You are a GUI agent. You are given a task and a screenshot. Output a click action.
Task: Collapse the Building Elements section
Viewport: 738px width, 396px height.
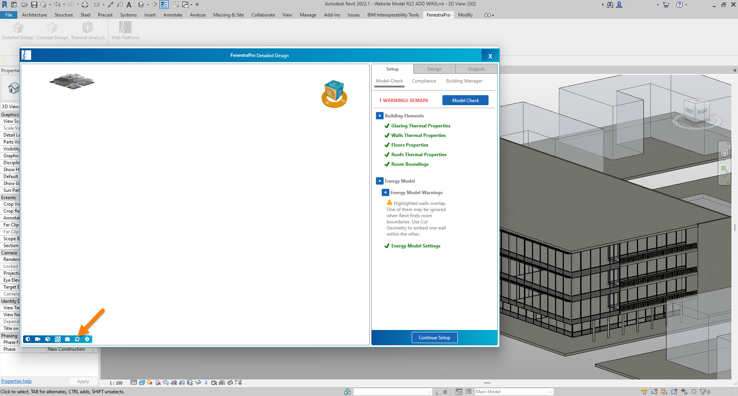380,115
